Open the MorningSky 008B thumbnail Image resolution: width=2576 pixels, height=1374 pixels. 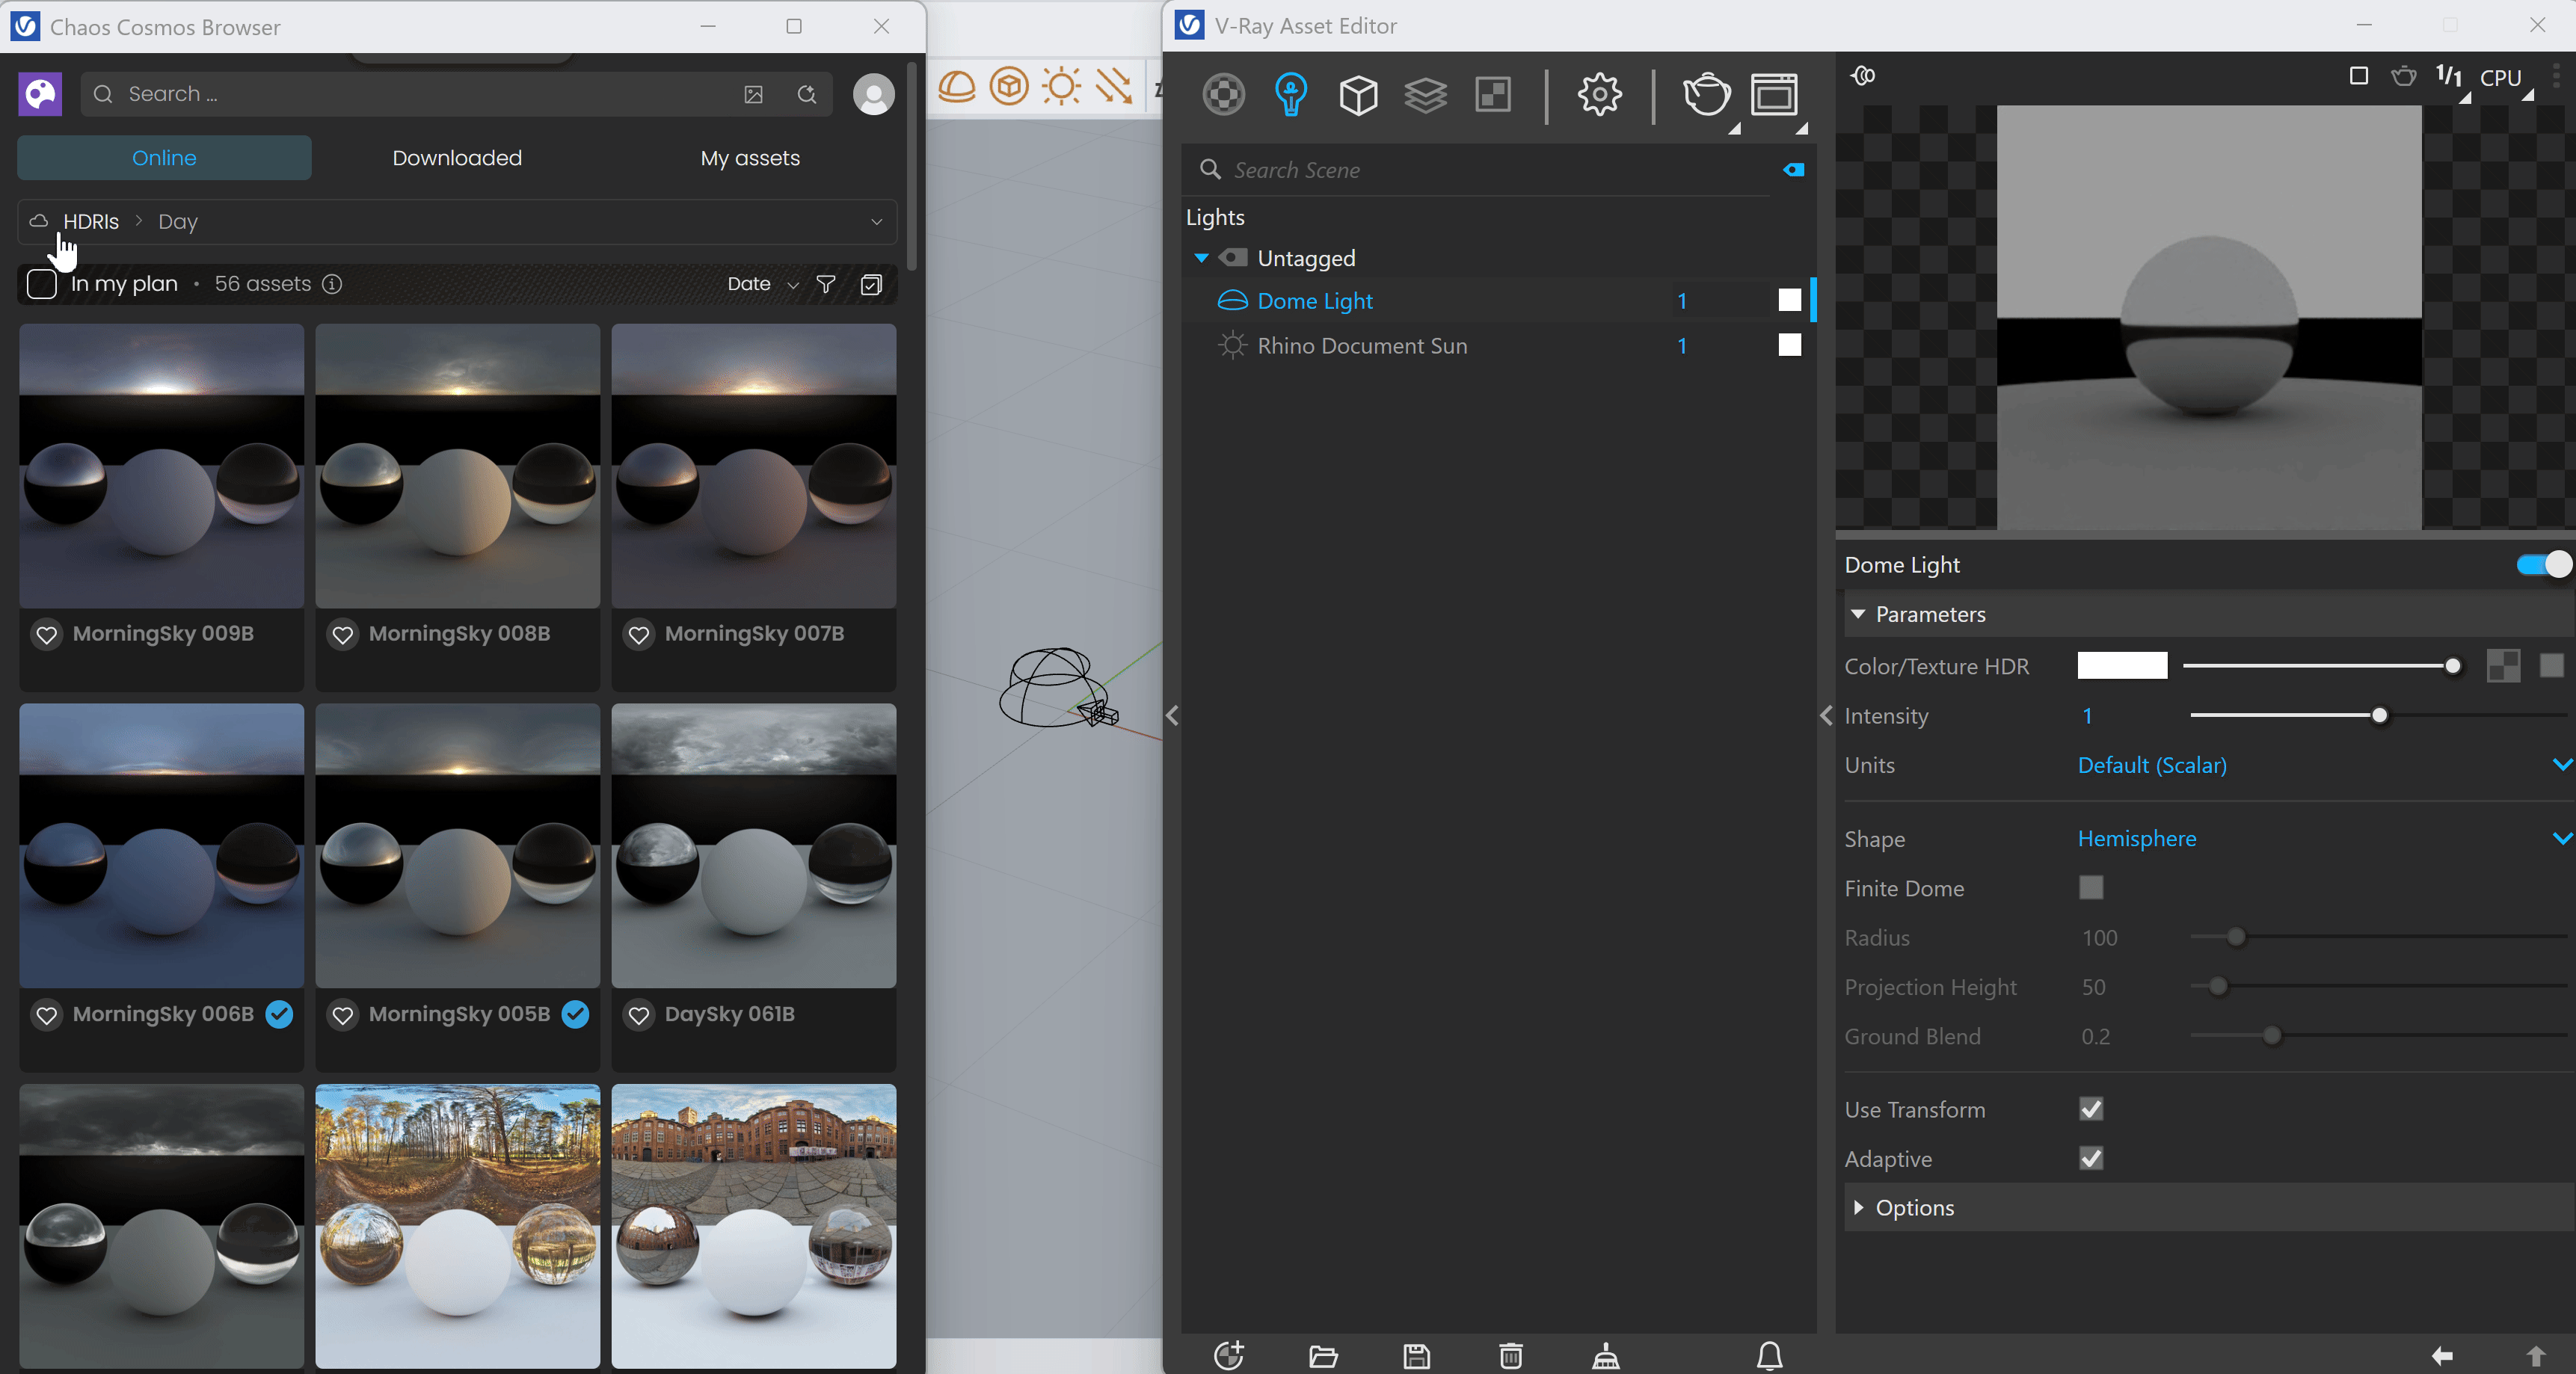click(458, 465)
